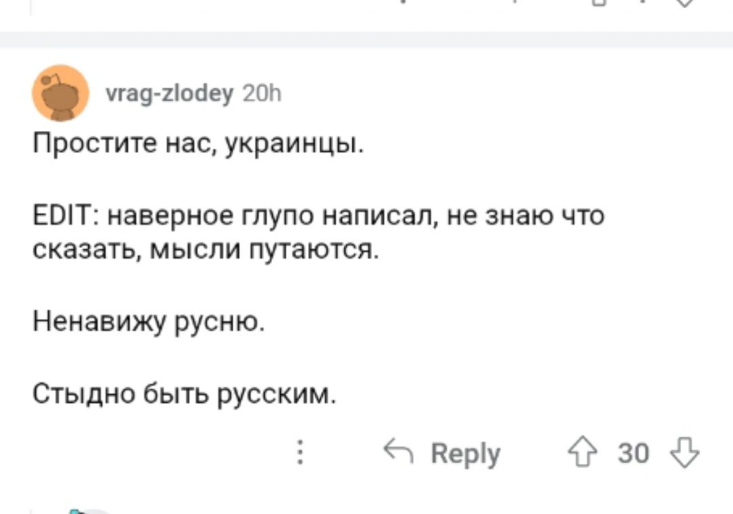Viewport: 733px width, 514px height.
Task: Collapse the previous comment's thread line at the top left
Action: [x=31, y=7]
